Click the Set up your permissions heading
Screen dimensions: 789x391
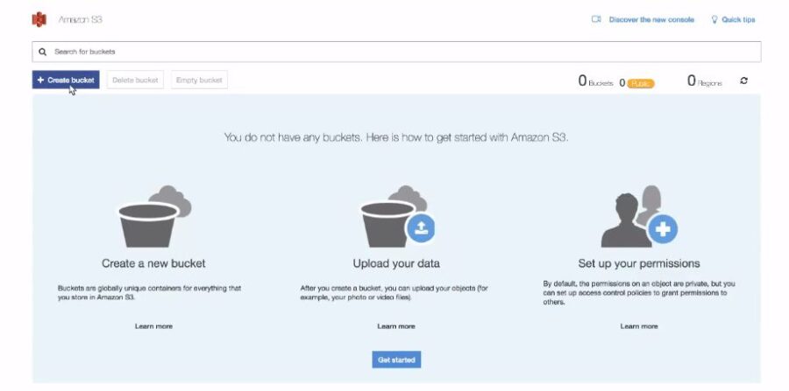pyautogui.click(x=639, y=263)
